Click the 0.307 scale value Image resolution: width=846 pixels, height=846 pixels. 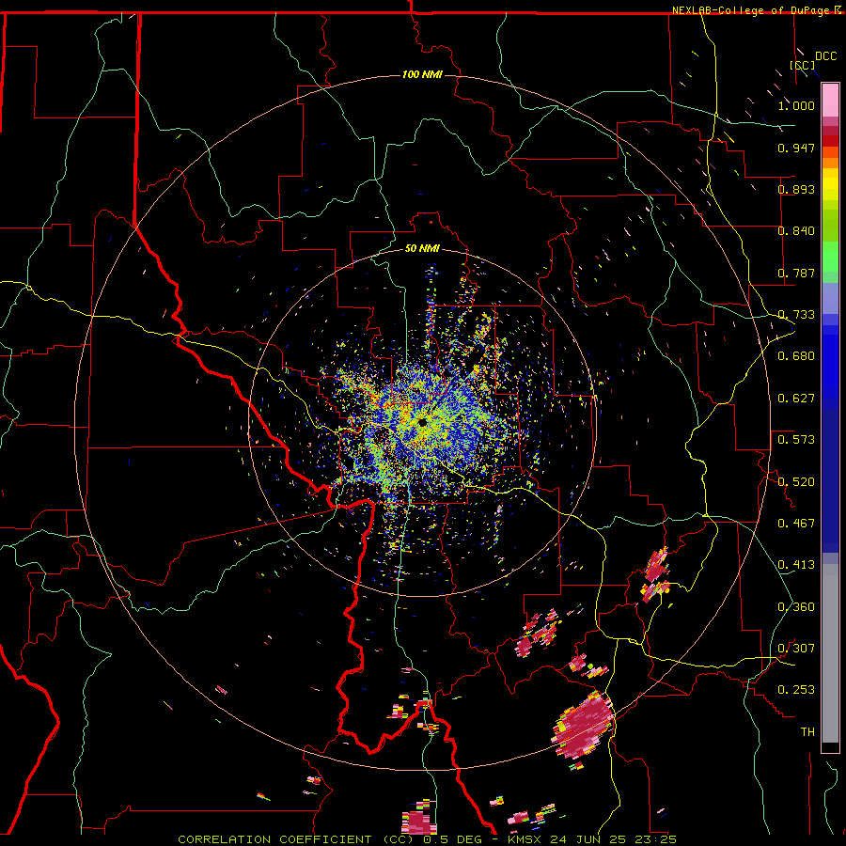click(x=796, y=649)
